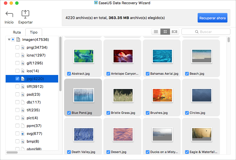Select the Tipo tab
Image resolution: width=236 pixels, height=160 pixels.
(33, 32)
